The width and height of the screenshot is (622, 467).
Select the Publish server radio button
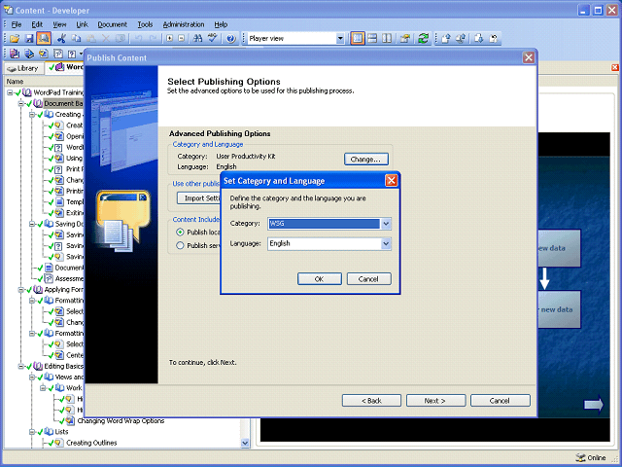point(180,245)
